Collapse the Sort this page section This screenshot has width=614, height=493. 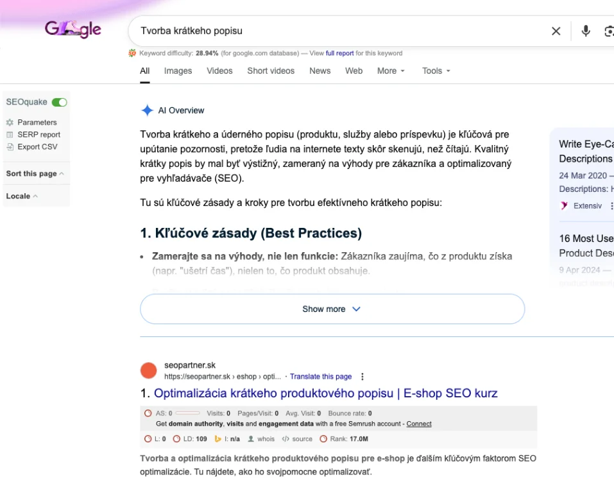click(x=62, y=174)
